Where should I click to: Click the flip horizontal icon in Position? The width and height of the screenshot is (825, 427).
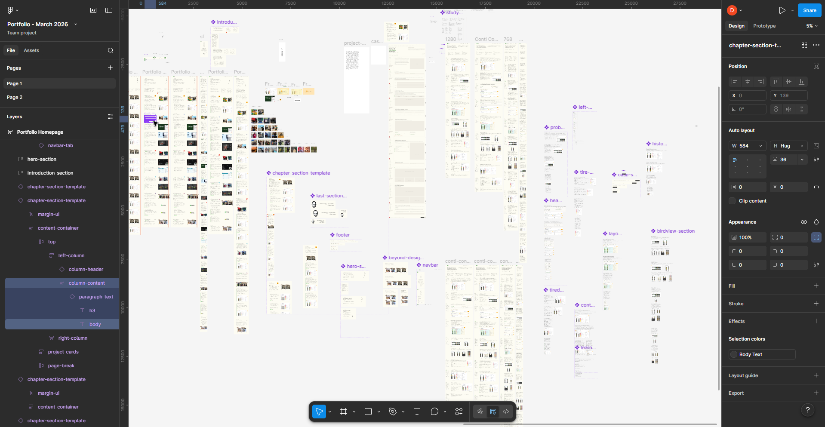789,109
